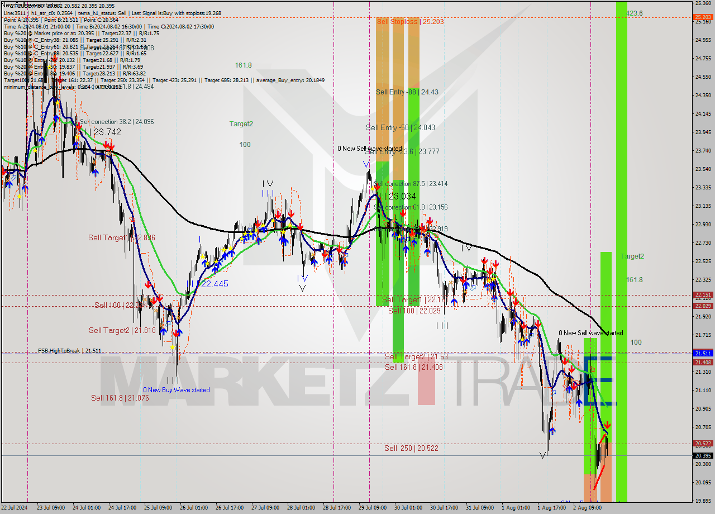Click the current price 20.395 axis tag
Viewport: 715px width, 514px height.
703,455
